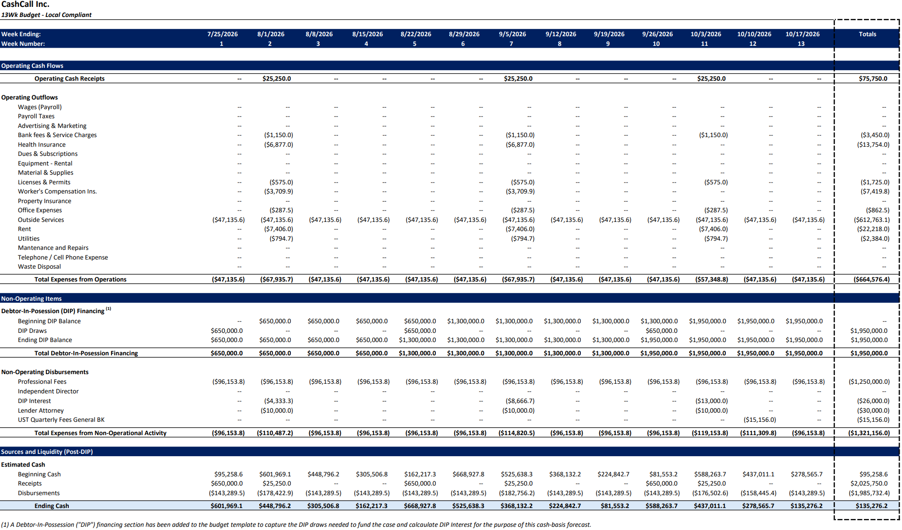902x530 pixels.
Task: Click the Waste Disposal row label
Action: pos(39,266)
